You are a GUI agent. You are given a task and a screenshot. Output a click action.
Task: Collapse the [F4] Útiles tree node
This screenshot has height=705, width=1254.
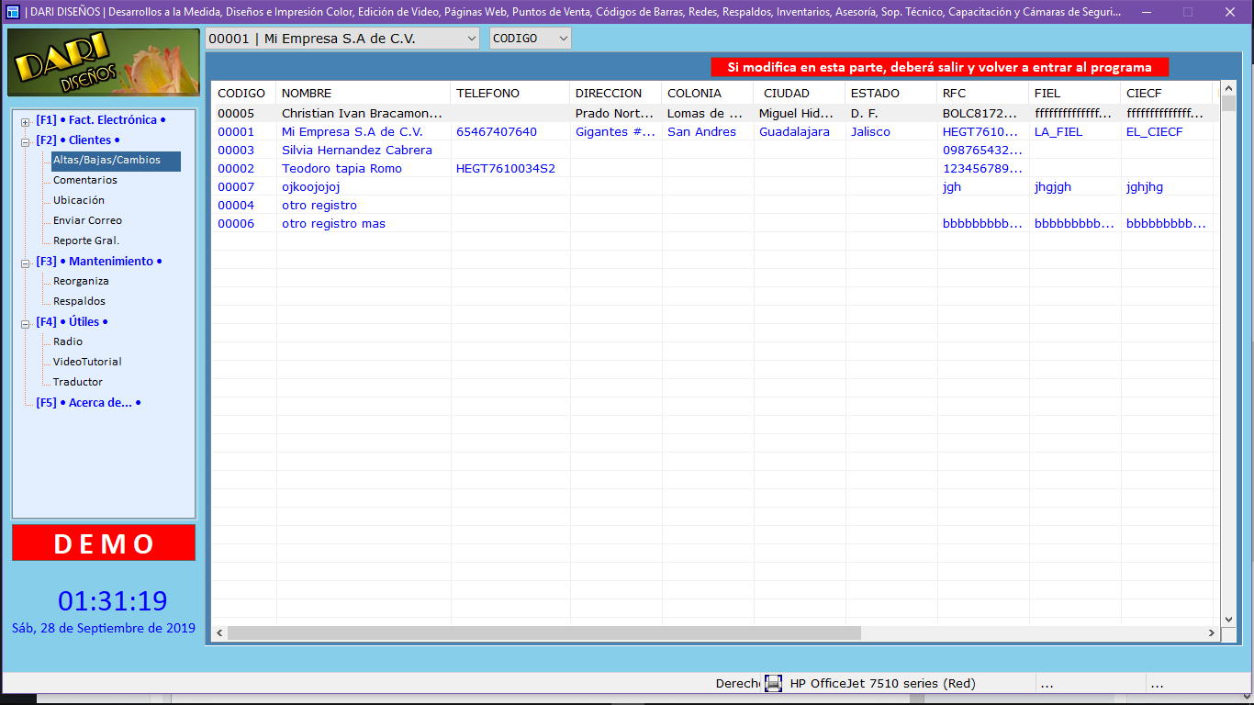click(26, 323)
